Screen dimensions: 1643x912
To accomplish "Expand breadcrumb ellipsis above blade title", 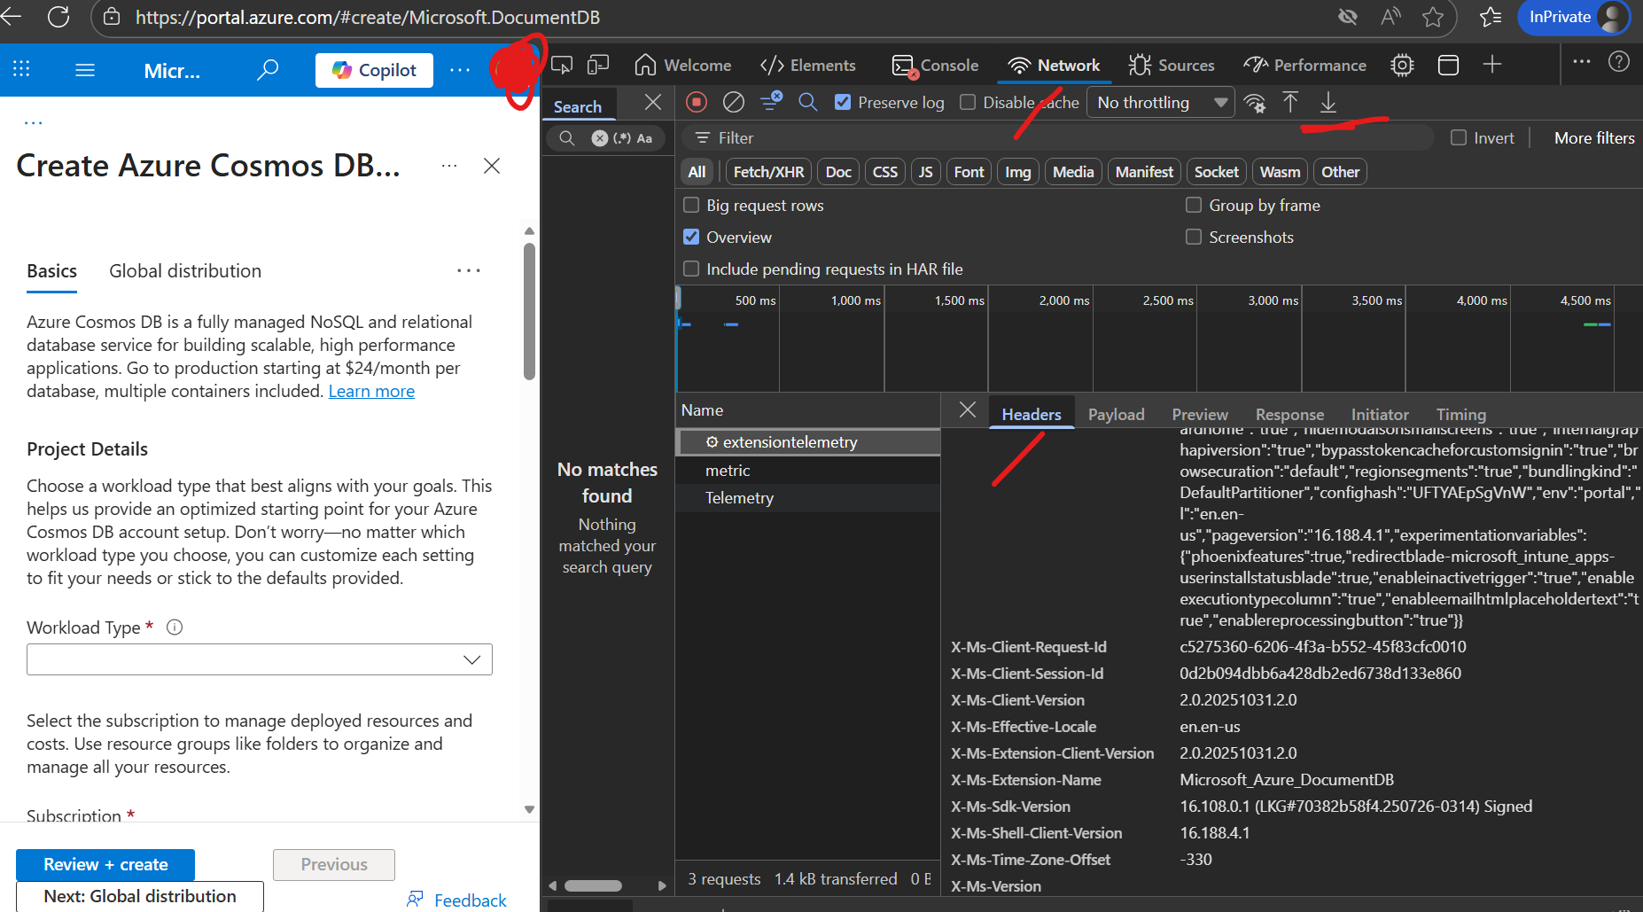I will tap(34, 122).
